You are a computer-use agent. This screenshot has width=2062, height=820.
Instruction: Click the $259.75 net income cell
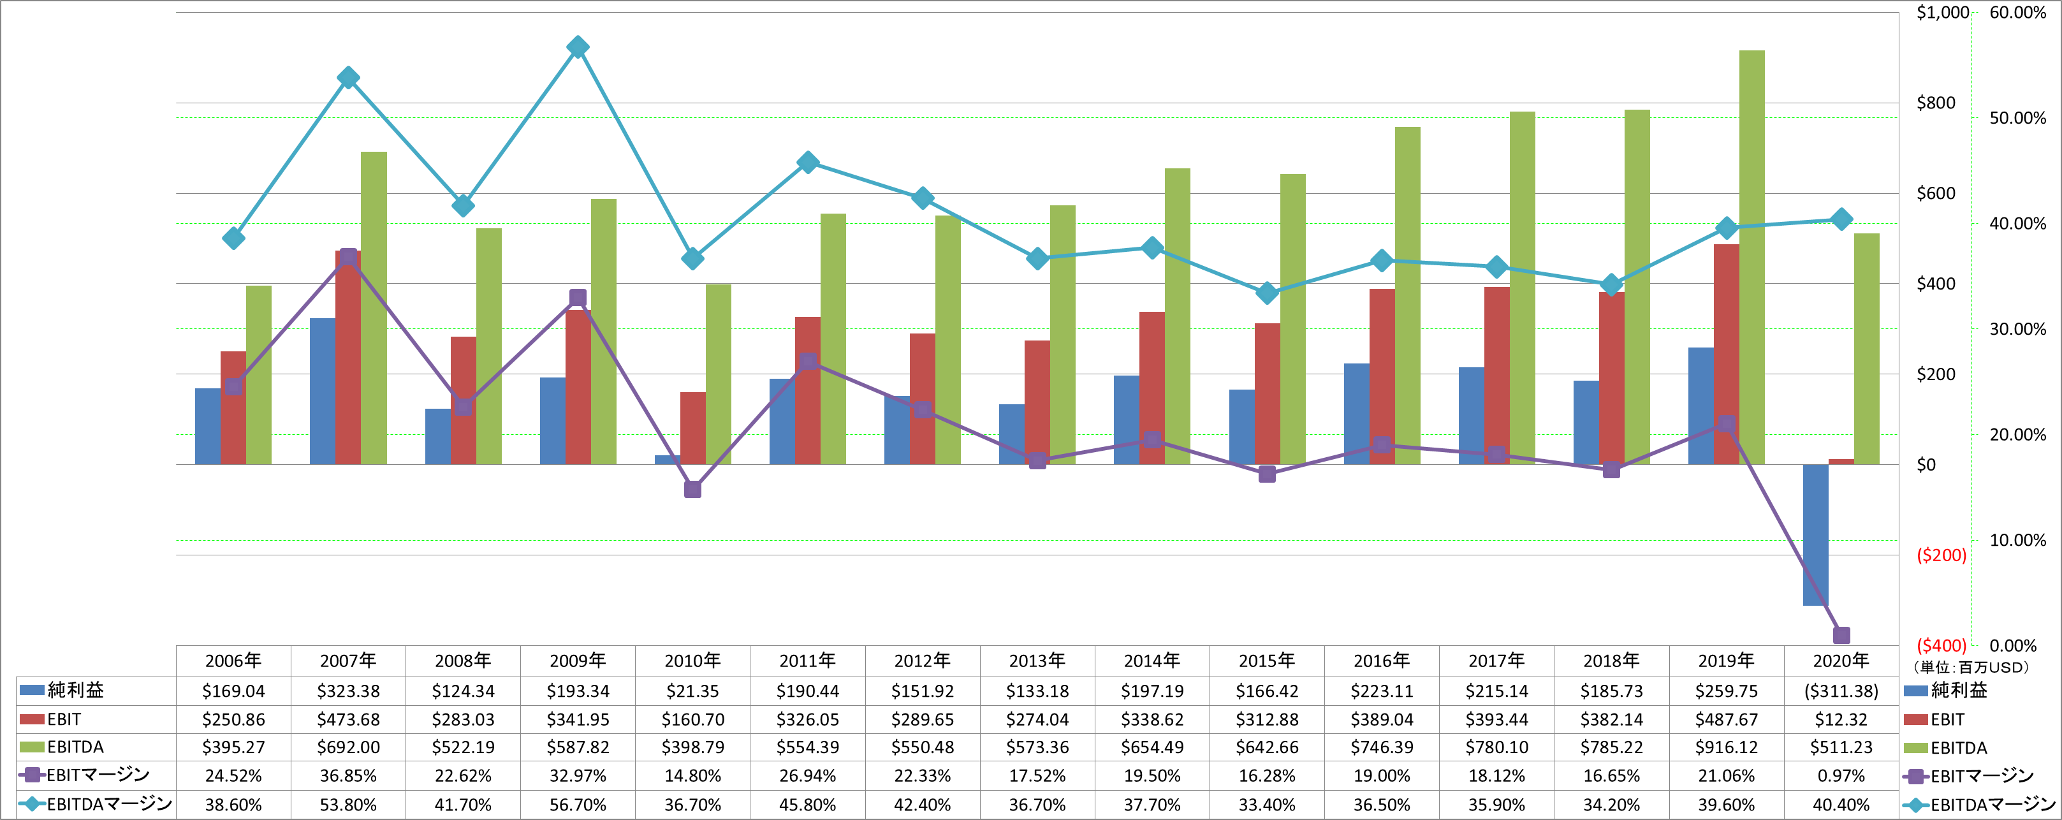[1726, 691]
